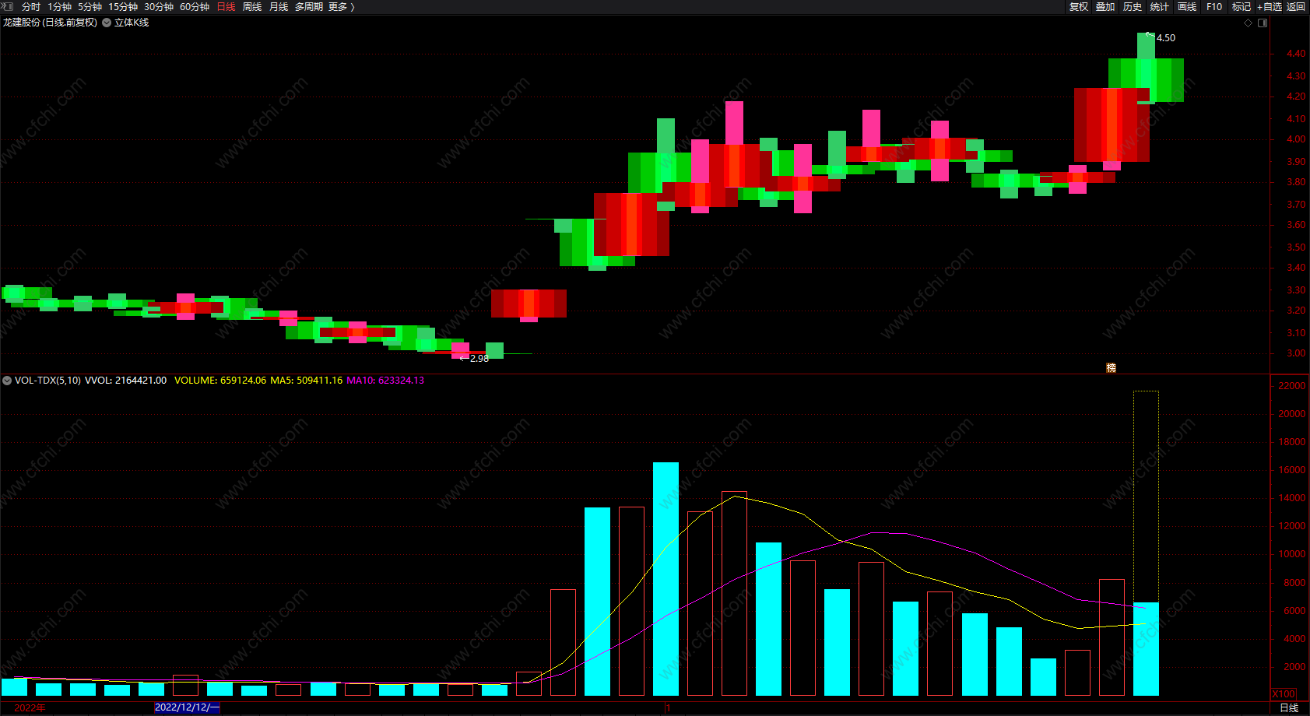Click the collapse panel icon at top-left
Screen dimensions: 1310x716
coord(7,6)
